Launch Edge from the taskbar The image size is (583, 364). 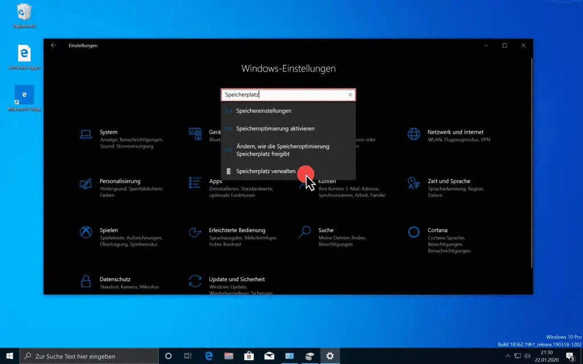[208, 356]
